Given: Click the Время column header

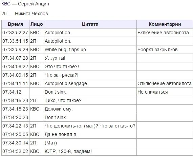Looking at the screenshot, I should point(15,24).
